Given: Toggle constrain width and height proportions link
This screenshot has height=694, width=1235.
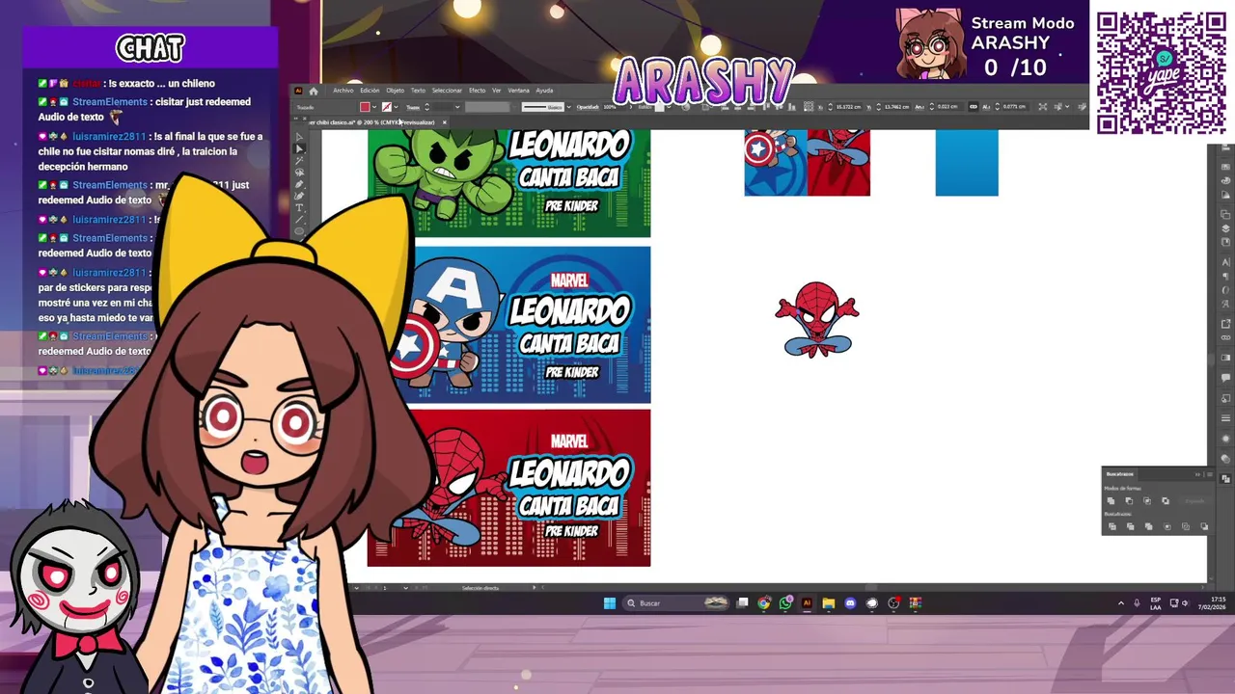Looking at the screenshot, I should [x=974, y=106].
